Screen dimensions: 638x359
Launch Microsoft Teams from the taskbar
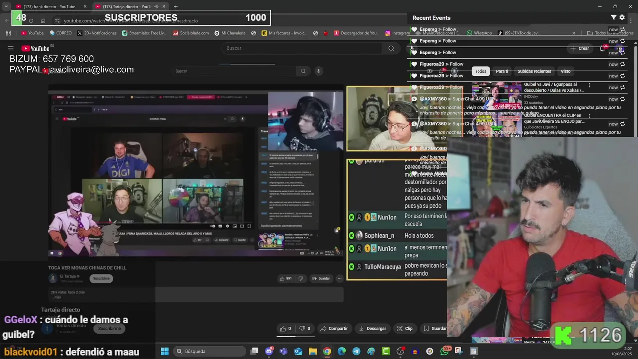284,351
